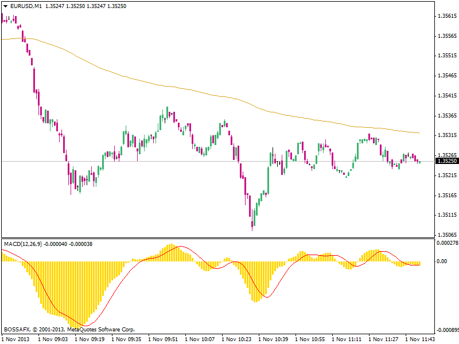Click the BOSSAFX MetaQuotes copyright text
Image resolution: width=459 pixels, height=344 pixels.
69,330
